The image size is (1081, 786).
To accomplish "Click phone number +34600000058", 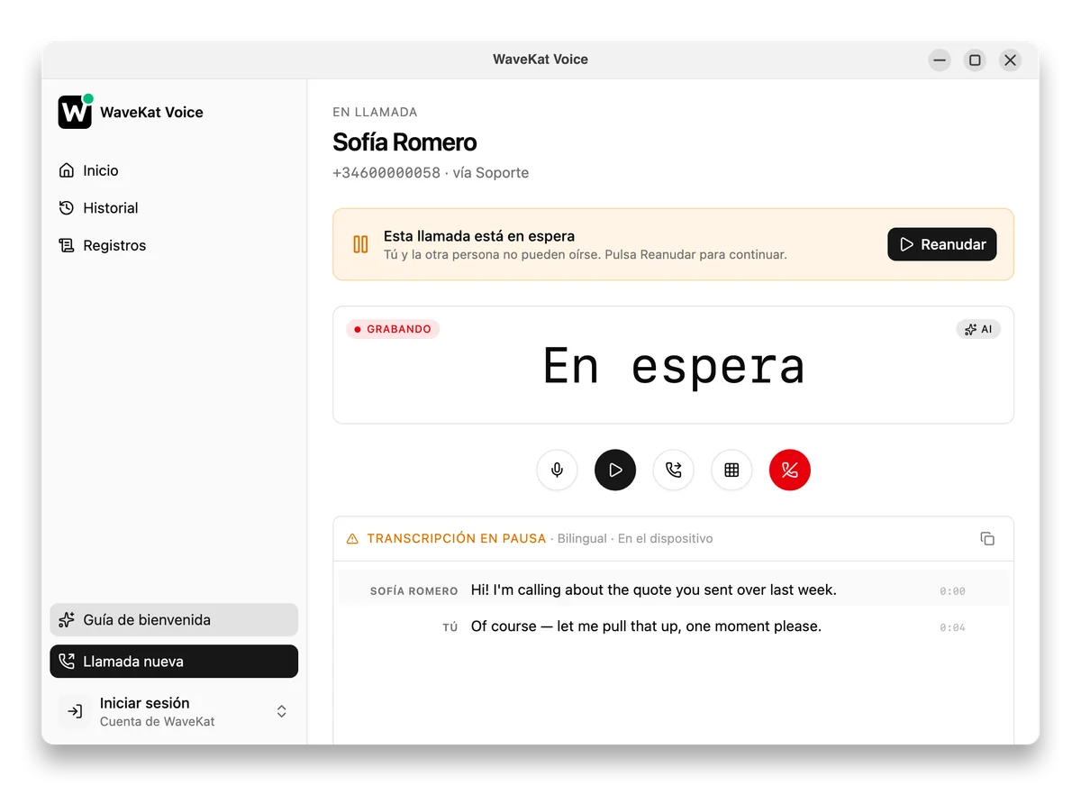I will [386, 173].
